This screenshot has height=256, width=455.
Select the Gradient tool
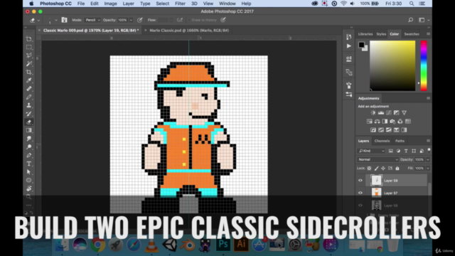pyautogui.click(x=28, y=130)
